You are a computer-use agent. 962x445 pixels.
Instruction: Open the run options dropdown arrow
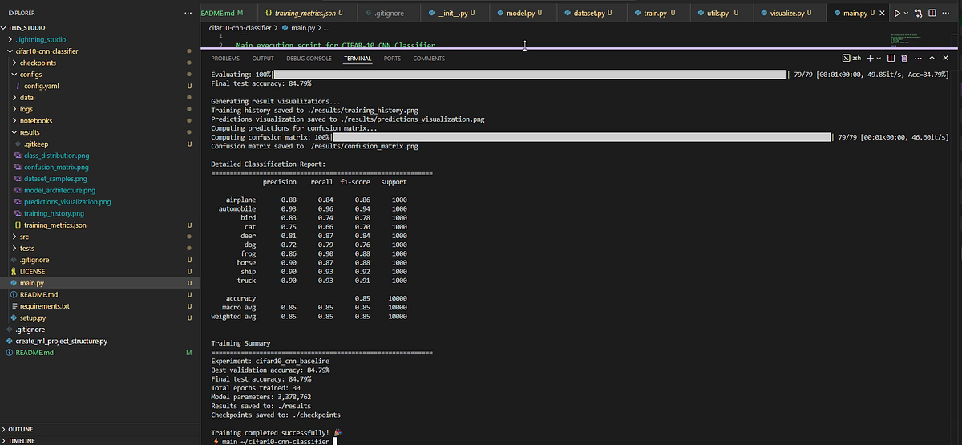[907, 14]
